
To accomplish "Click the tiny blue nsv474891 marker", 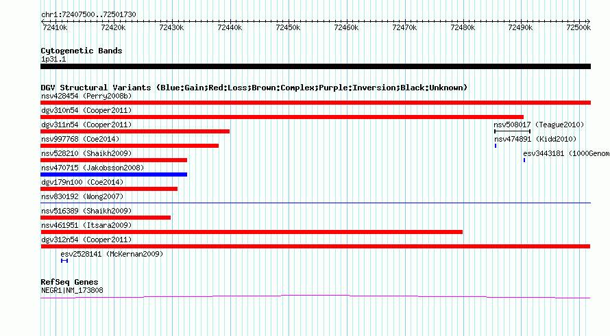I will (496, 146).
